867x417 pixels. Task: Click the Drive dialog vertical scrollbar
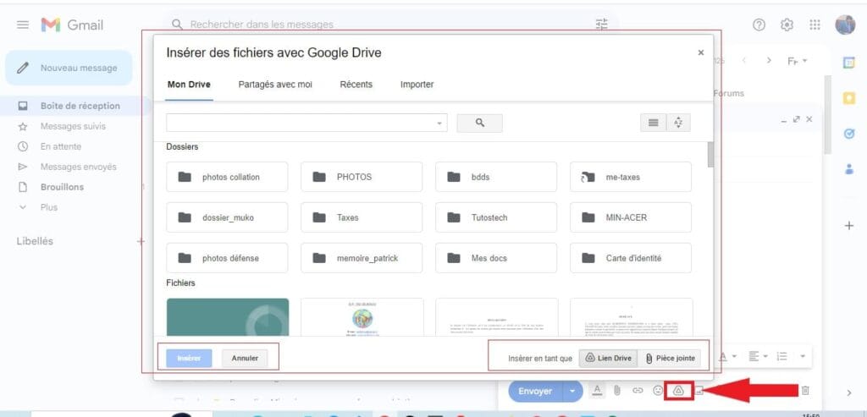coord(710,155)
